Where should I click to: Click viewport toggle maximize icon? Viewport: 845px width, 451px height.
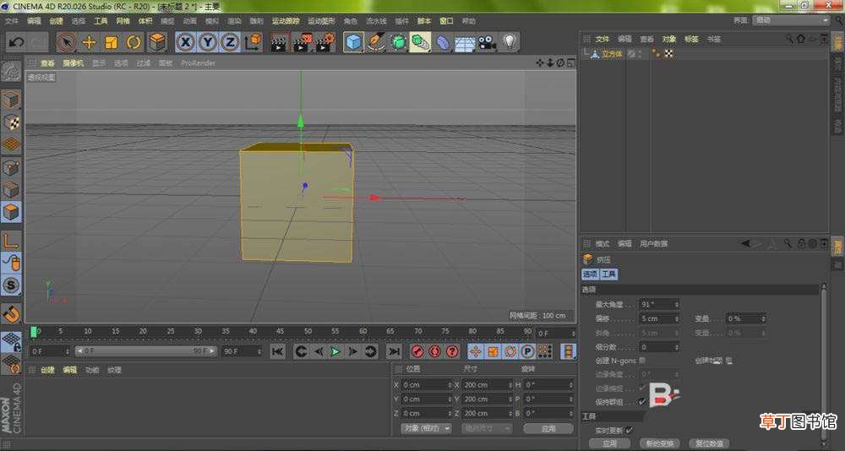click(x=570, y=63)
